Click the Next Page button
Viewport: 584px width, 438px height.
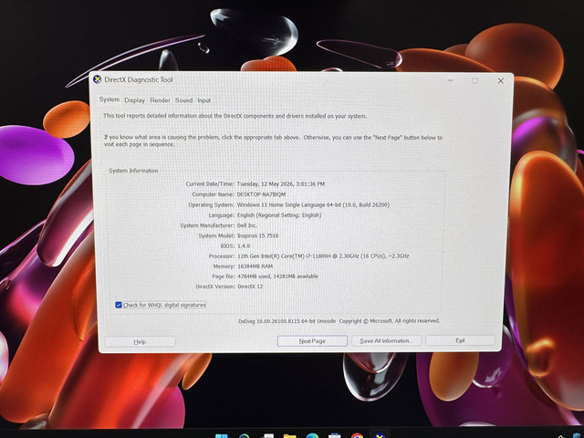tap(312, 340)
